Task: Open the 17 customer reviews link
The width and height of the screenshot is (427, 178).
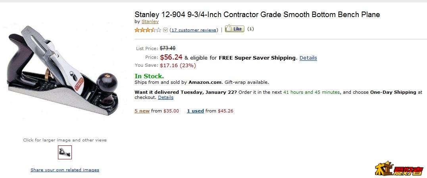Action: [x=194, y=30]
